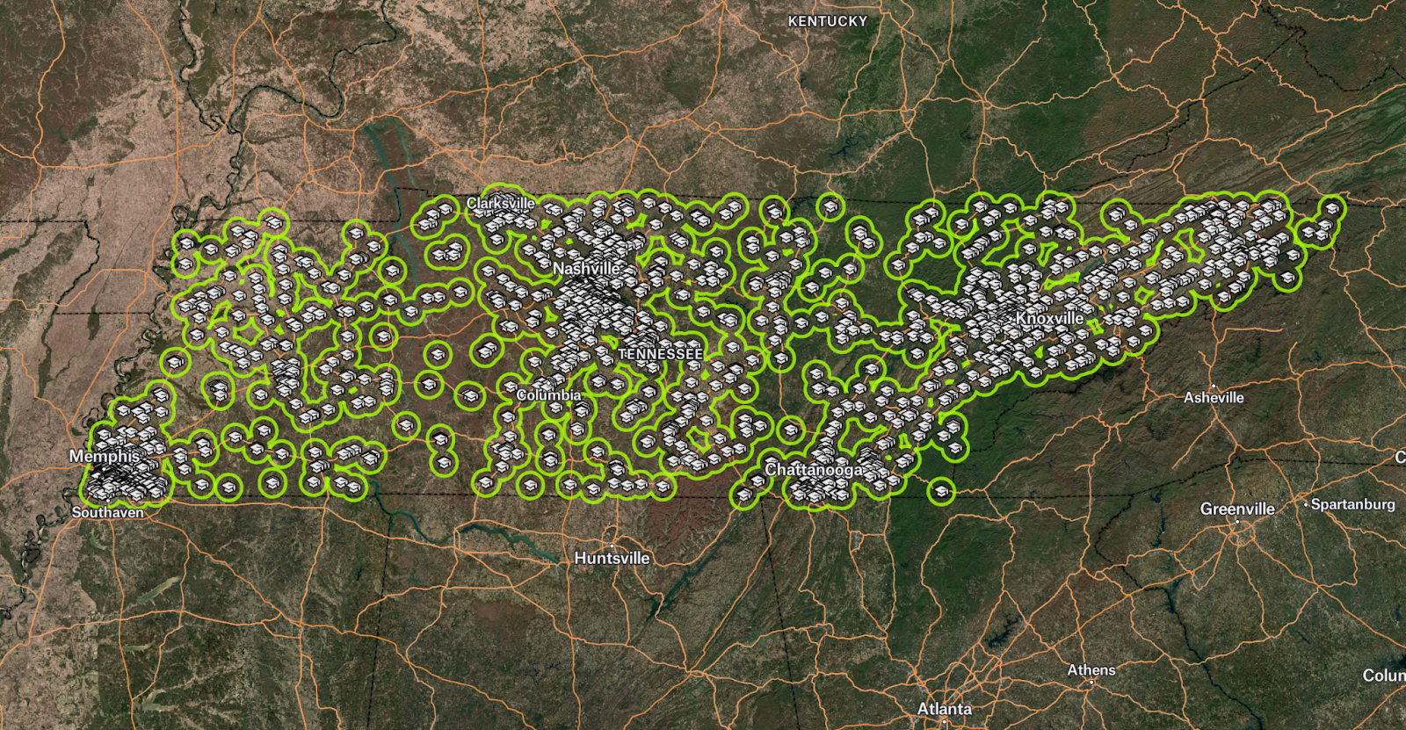The image size is (1406, 730).
Task: Select the Clarksville map label
Action: coord(500,203)
